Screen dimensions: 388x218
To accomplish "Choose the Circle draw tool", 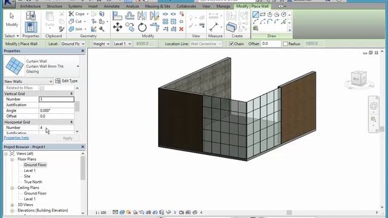I will click(284, 15).
